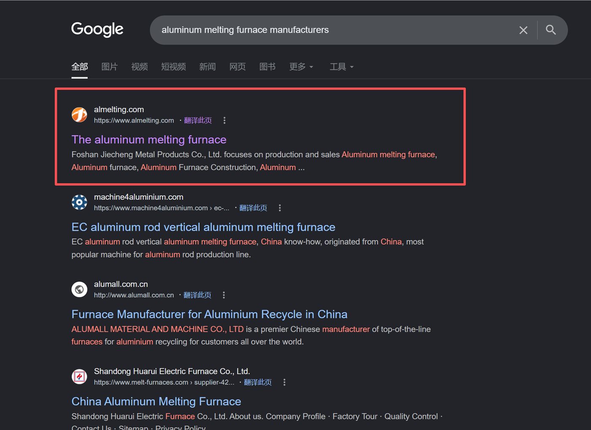Open three-dot menu for melt-furnaces.com result

pyautogui.click(x=284, y=382)
